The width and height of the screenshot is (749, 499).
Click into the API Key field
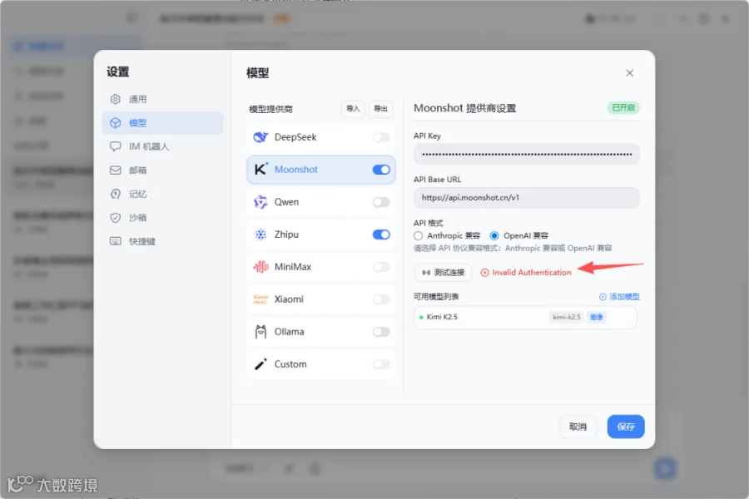point(527,154)
